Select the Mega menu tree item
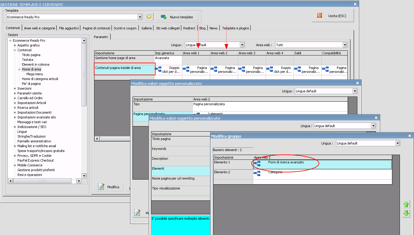The width and height of the screenshot is (414, 235). point(35,74)
